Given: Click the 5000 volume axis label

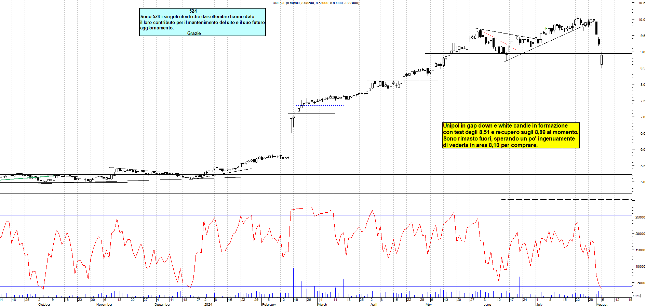Looking at the screenshot, I should (641, 283).
